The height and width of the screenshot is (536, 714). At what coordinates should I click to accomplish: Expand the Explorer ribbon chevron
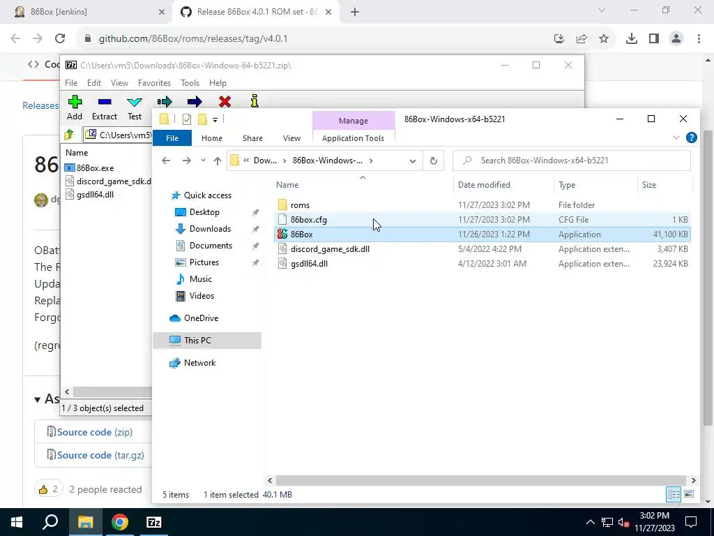point(676,137)
